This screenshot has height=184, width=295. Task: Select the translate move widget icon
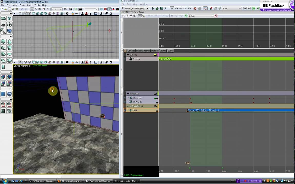(x=36, y=9)
